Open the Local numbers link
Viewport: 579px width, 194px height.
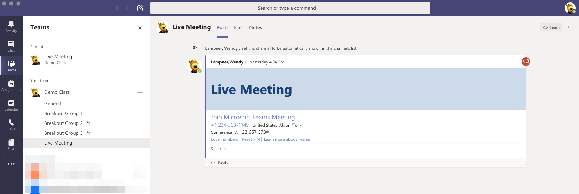224,139
